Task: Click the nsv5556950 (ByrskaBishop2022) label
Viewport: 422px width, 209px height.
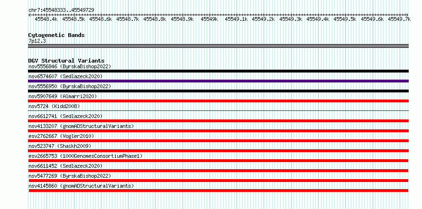Action: pyautogui.click(x=70, y=86)
